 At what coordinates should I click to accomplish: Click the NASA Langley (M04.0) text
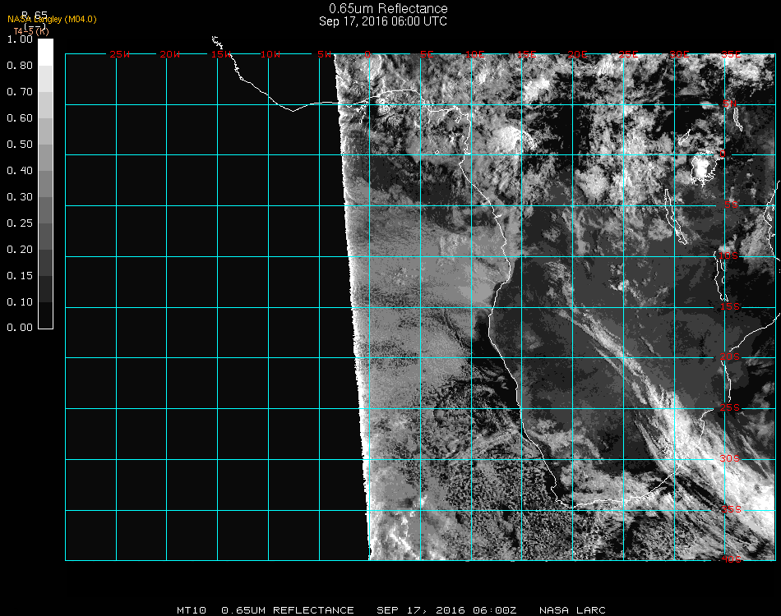52,19
